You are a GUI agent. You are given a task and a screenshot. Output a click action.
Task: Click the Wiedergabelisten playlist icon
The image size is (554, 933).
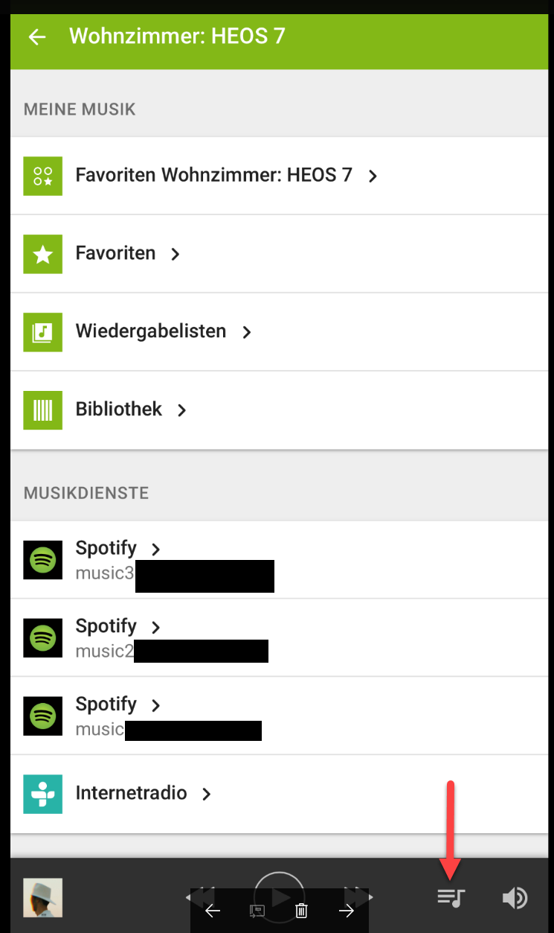coord(42,332)
